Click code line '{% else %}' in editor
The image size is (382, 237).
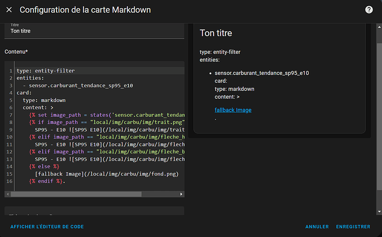click(44, 166)
